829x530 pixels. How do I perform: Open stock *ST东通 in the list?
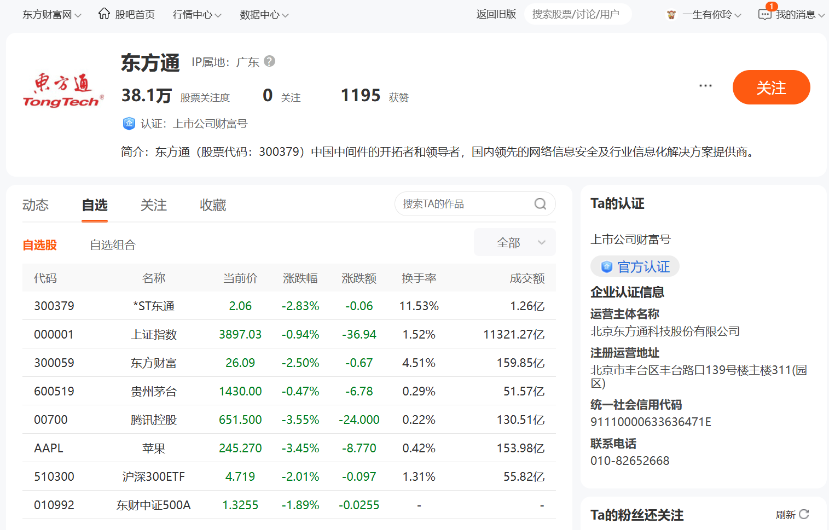(154, 306)
